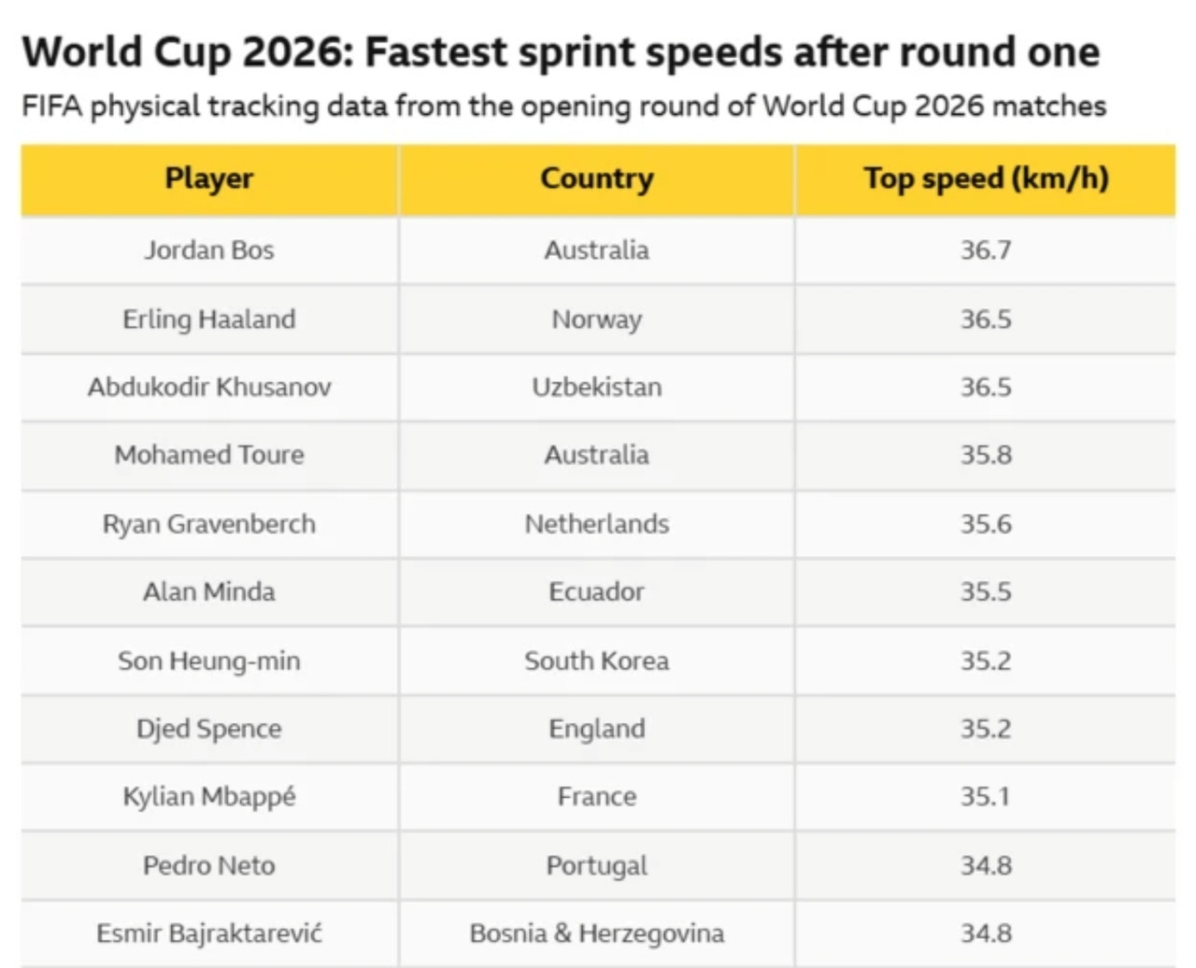Select the Erling Haaland cell
This screenshot has height=968, width=1196.
coord(209,320)
